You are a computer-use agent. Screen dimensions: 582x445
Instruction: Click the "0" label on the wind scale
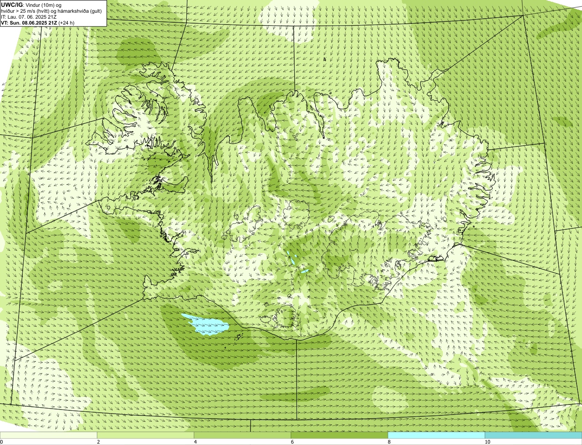coord(1,442)
